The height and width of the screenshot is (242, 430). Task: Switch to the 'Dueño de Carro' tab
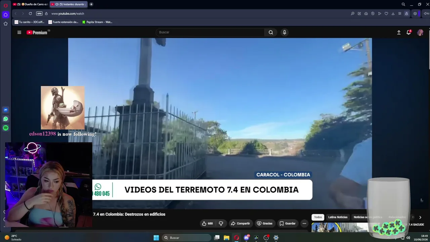coord(31,4)
